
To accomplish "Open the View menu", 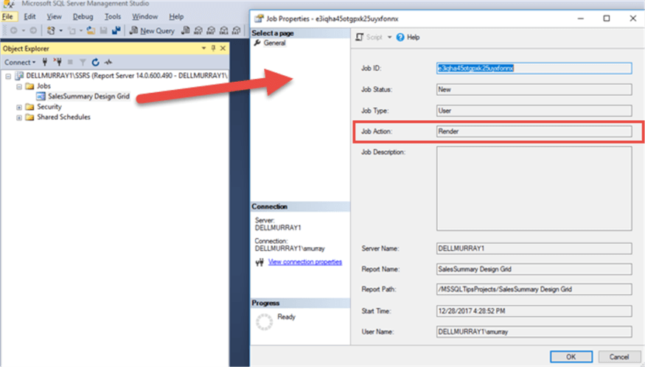I will pyautogui.click(x=54, y=16).
